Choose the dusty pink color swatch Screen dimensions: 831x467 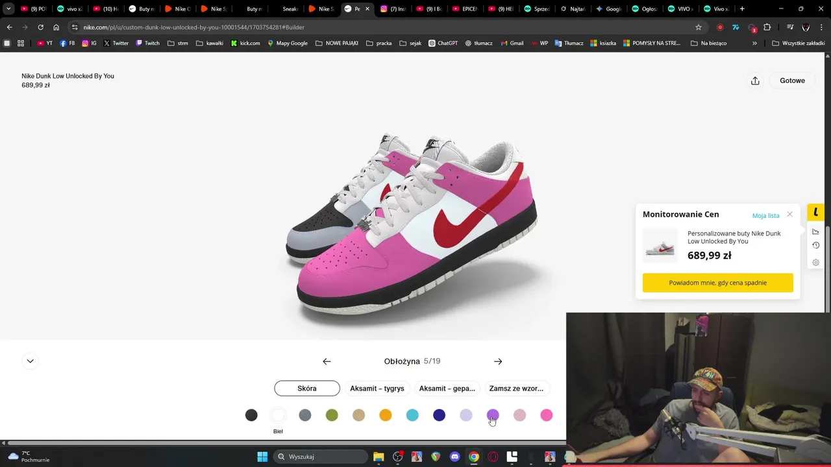(x=519, y=415)
